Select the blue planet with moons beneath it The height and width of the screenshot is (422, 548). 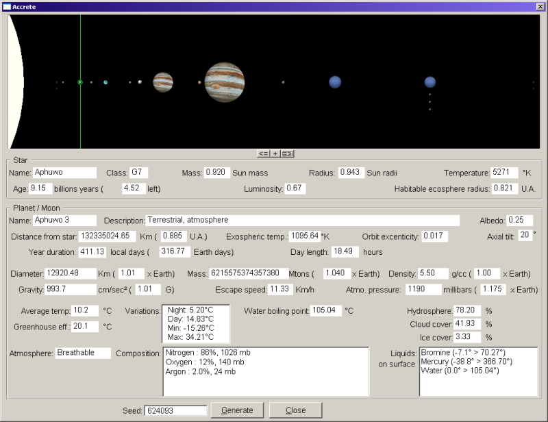429,82
